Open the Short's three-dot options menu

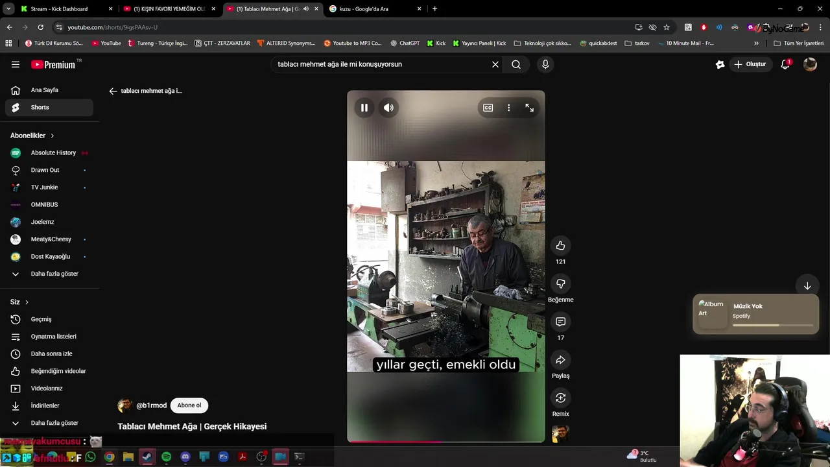[x=509, y=108]
